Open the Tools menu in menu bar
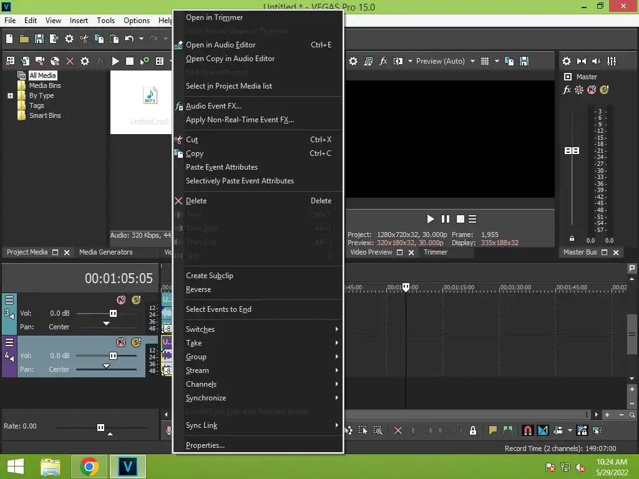 click(105, 21)
